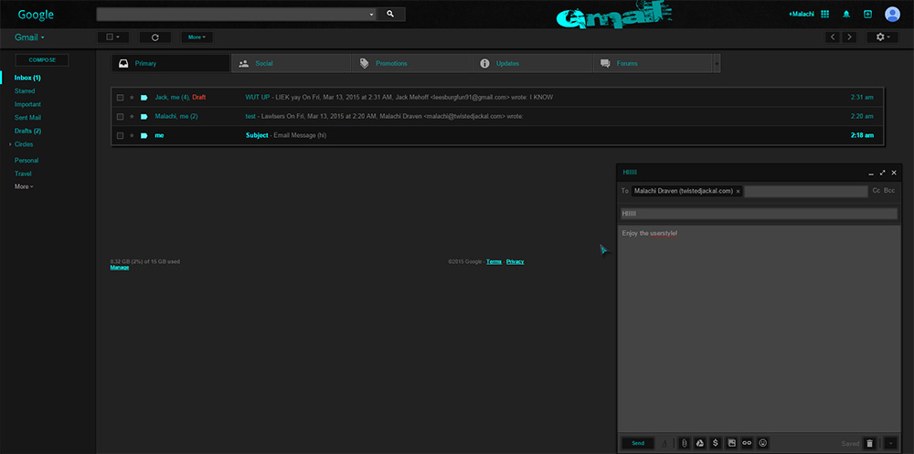Star the Subject email from me
The image size is (914, 454).
point(132,136)
